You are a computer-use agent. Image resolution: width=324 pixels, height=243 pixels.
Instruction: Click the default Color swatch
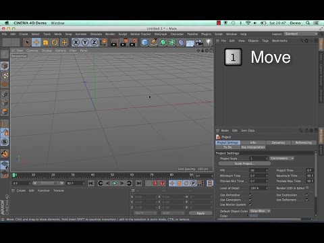(254, 216)
